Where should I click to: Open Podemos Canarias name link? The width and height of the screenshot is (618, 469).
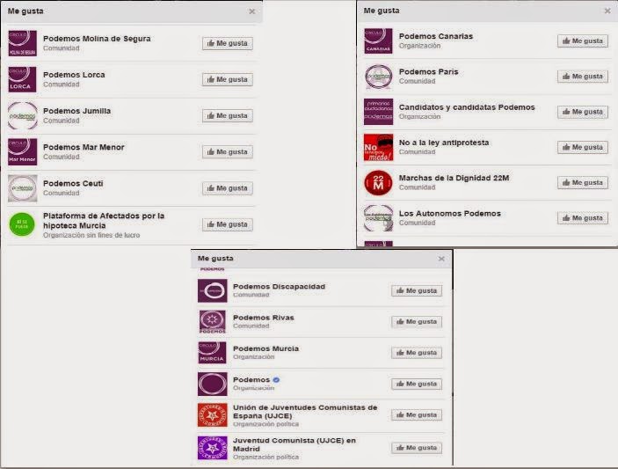(435, 36)
